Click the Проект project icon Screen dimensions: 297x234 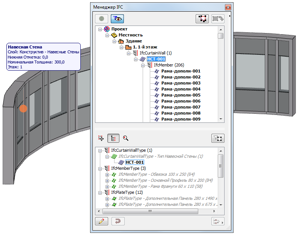coord(107,29)
